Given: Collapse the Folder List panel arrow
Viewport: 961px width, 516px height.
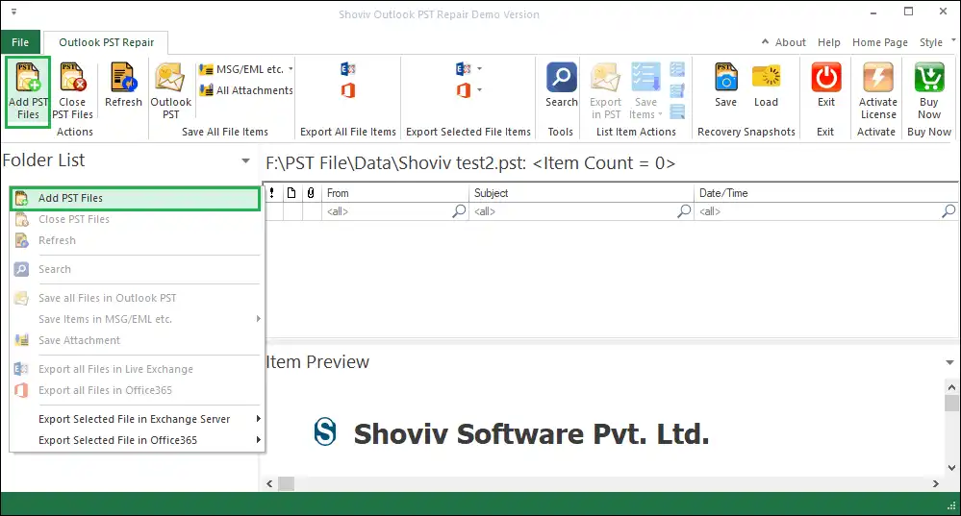Looking at the screenshot, I should 246,161.
